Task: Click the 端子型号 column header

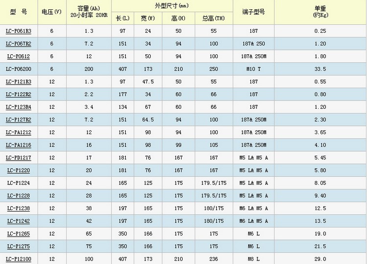Action: pos(253,12)
